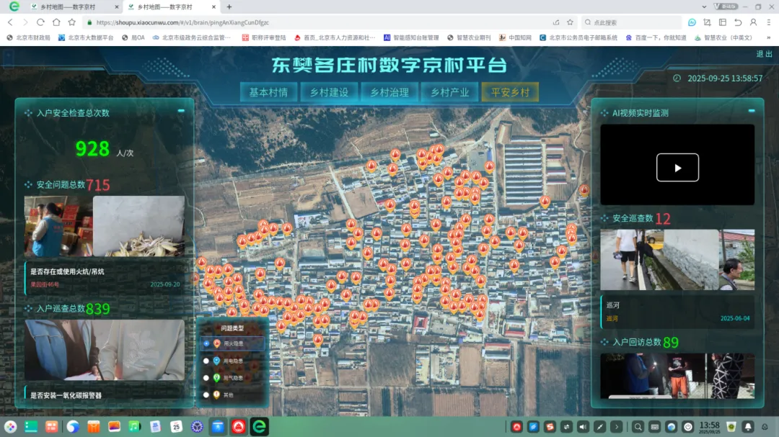This screenshot has height=437, width=779.
Task: Select the 其他 problem type radio button
Action: pos(207,394)
